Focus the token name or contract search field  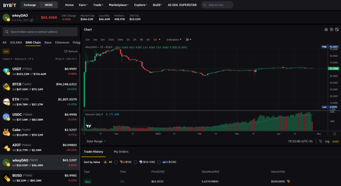pos(40,32)
